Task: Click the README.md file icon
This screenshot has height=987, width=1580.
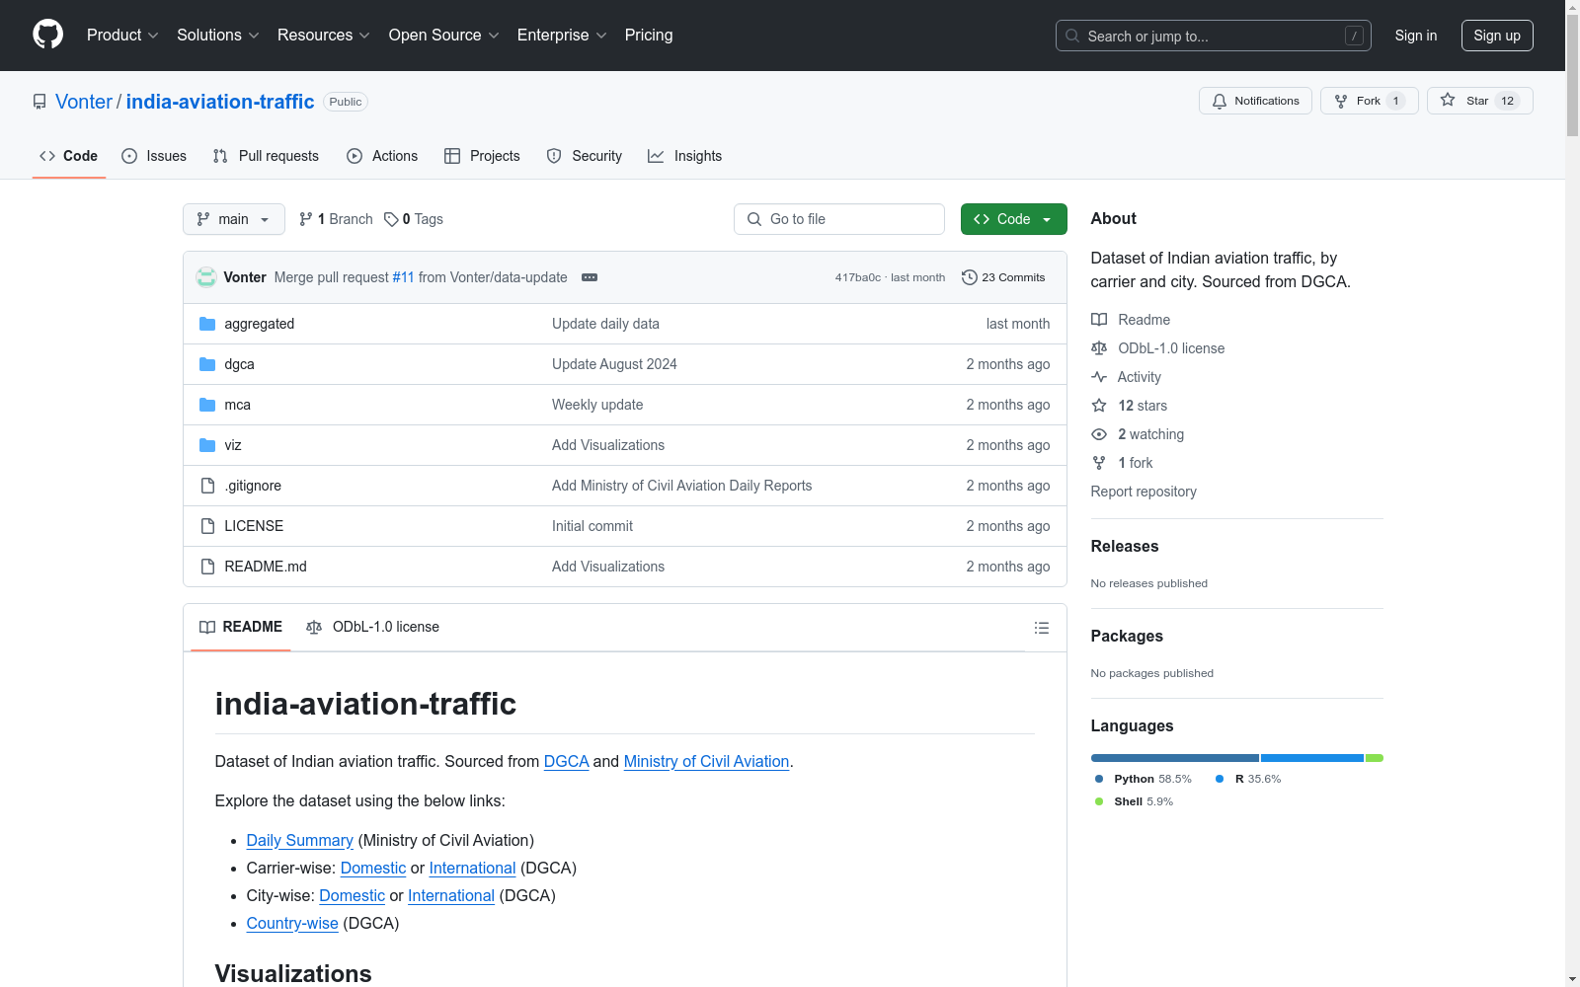Action: 207,567
